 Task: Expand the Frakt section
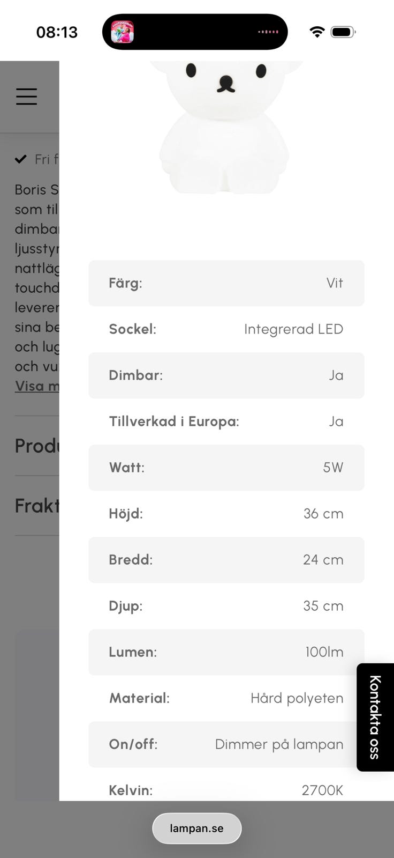(37, 506)
